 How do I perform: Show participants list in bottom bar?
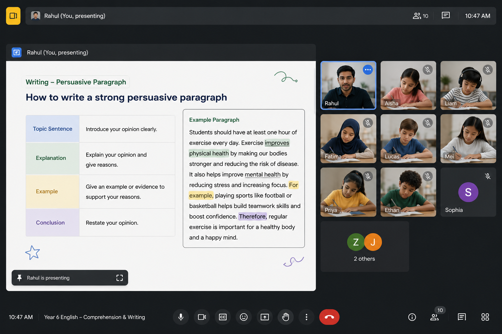click(x=435, y=317)
